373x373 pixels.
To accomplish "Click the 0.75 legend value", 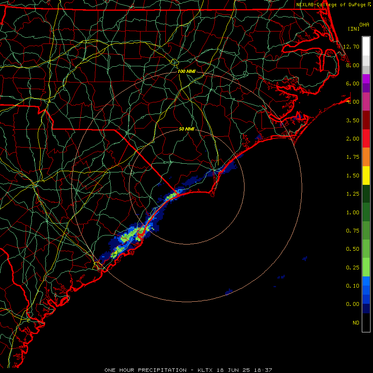I will pos(353,231).
